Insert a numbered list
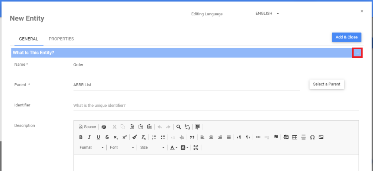 click(x=154, y=137)
